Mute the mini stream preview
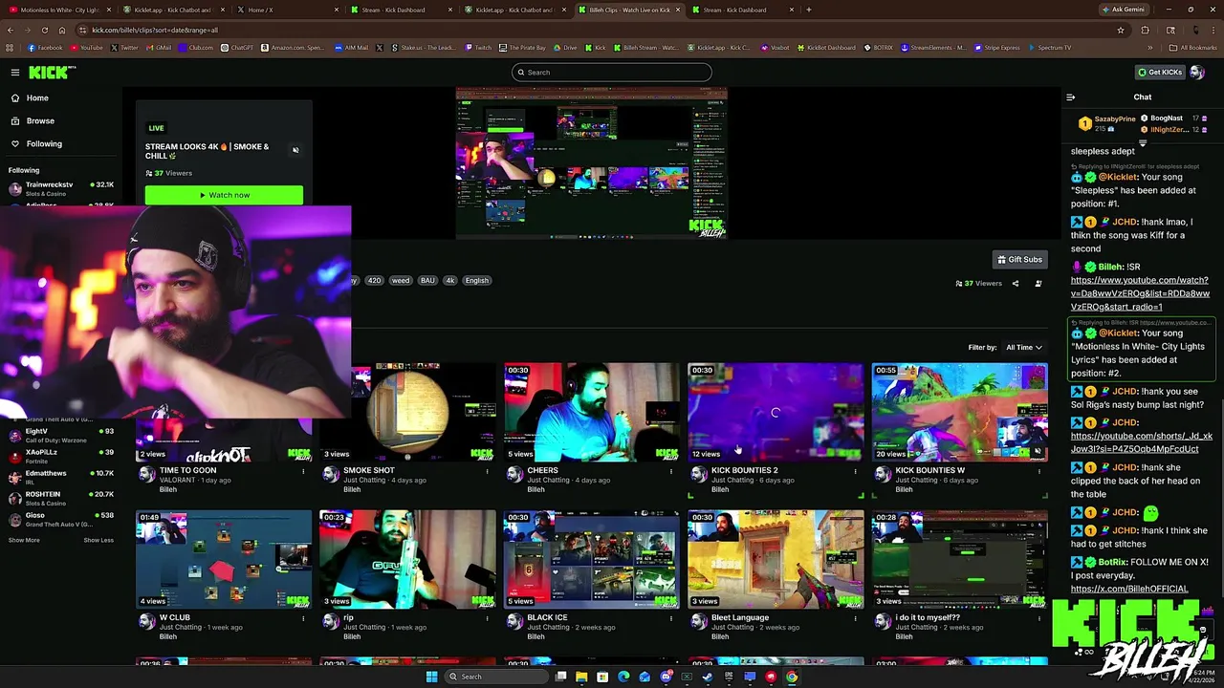Screen dimensions: 1224x688 pyautogui.click(x=295, y=150)
